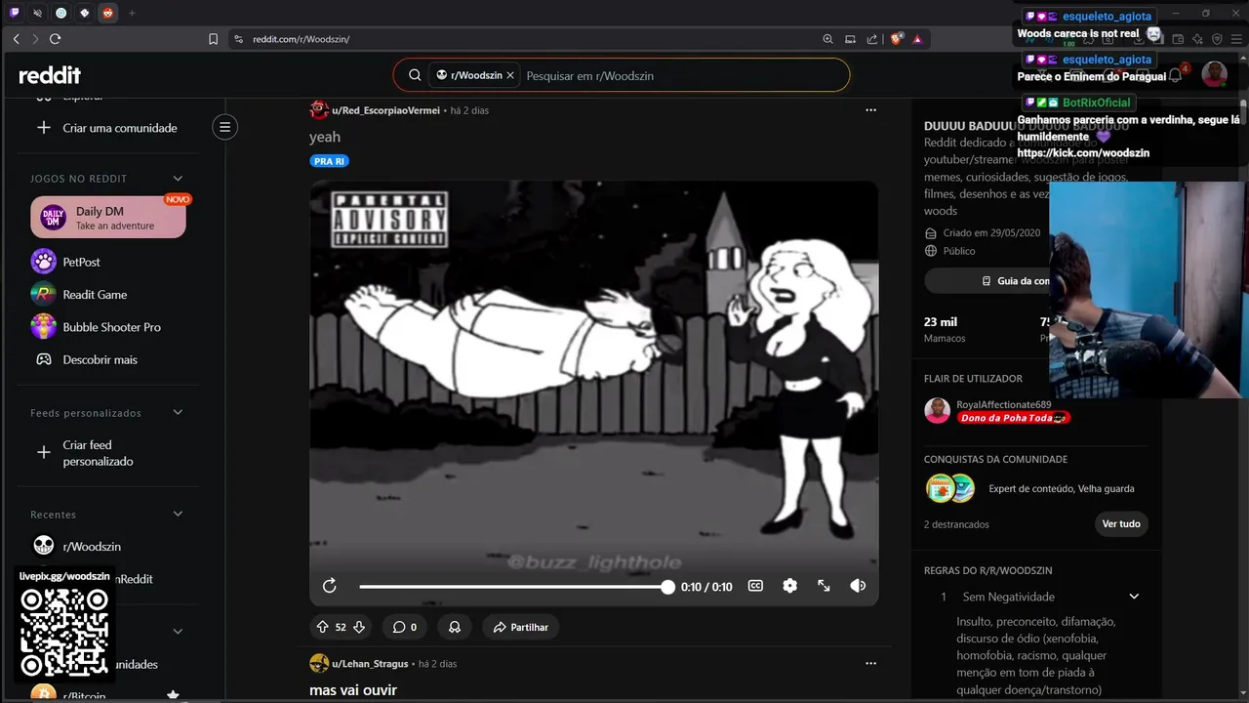
Task: Collapse the left navigation sidebar
Action: 224,127
